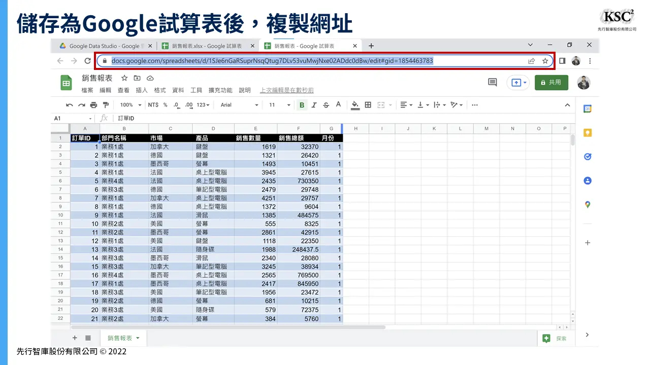Open the font size 11 dropdown
The width and height of the screenshot is (650, 365).
tap(280, 105)
